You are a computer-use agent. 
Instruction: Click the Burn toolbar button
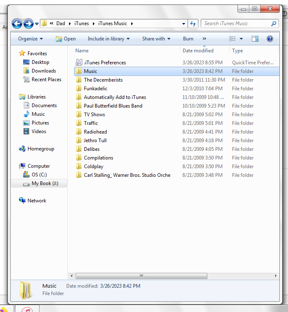188,39
